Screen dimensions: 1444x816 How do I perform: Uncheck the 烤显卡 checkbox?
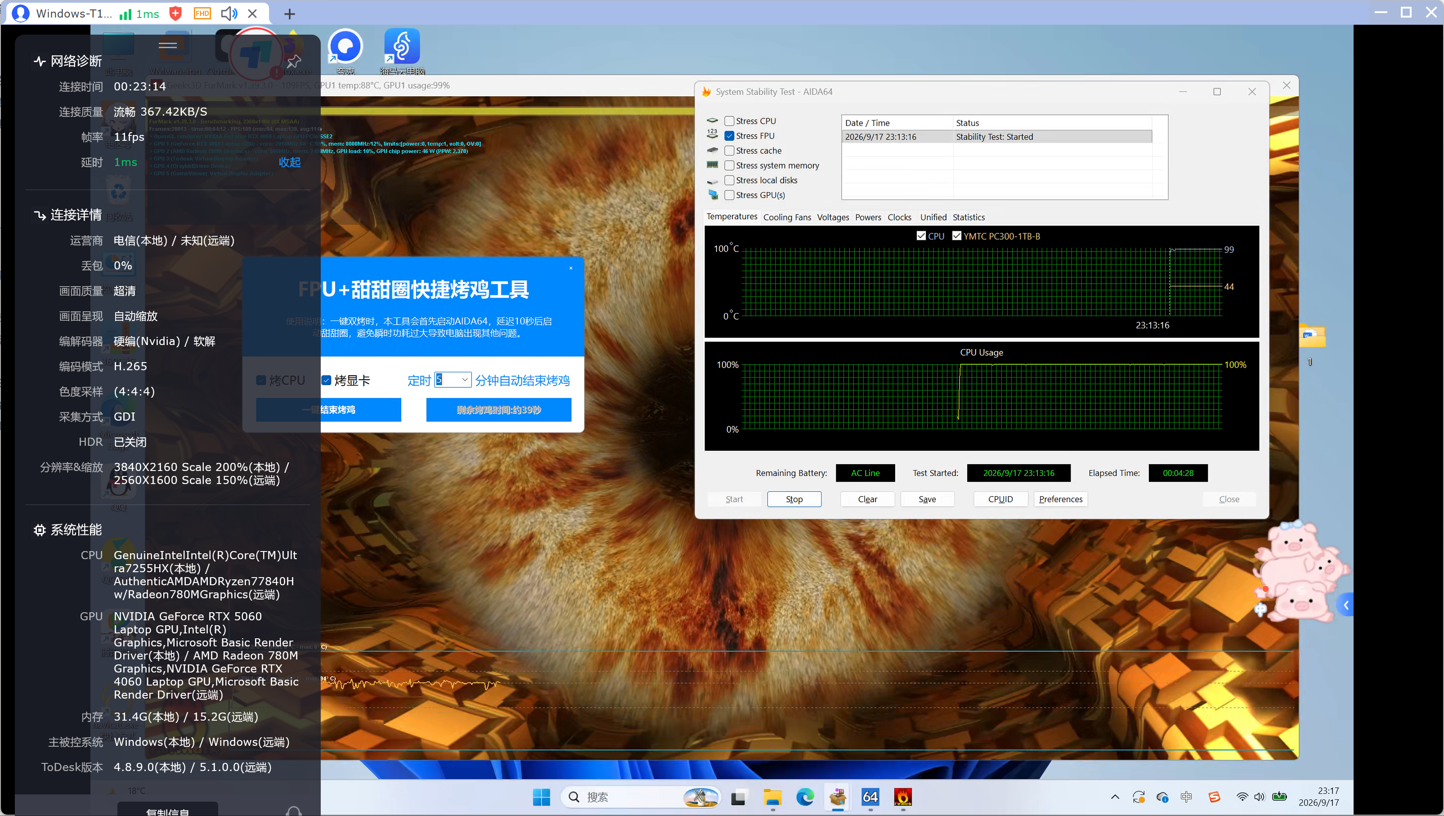tap(326, 380)
